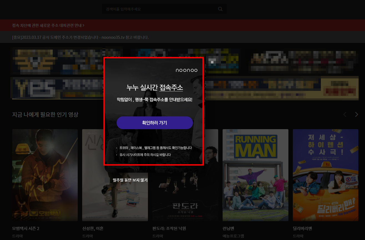Screen dimensions: 365x240
Task: Click the 확인하러 가기 button
Action: click(155, 123)
